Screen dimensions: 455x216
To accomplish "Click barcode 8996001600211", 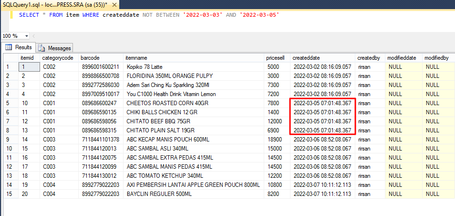I will [101, 67].
